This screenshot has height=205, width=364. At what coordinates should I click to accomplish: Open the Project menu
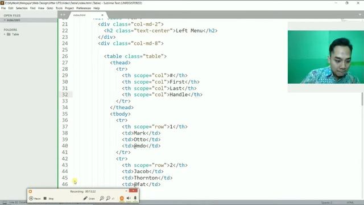click(69, 8)
